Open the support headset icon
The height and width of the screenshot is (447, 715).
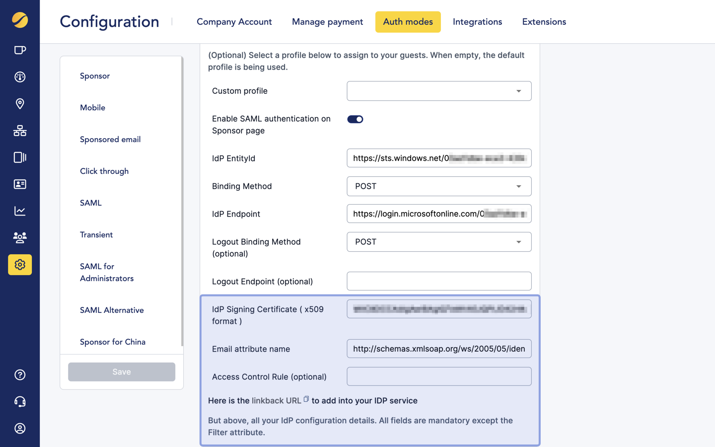20,402
